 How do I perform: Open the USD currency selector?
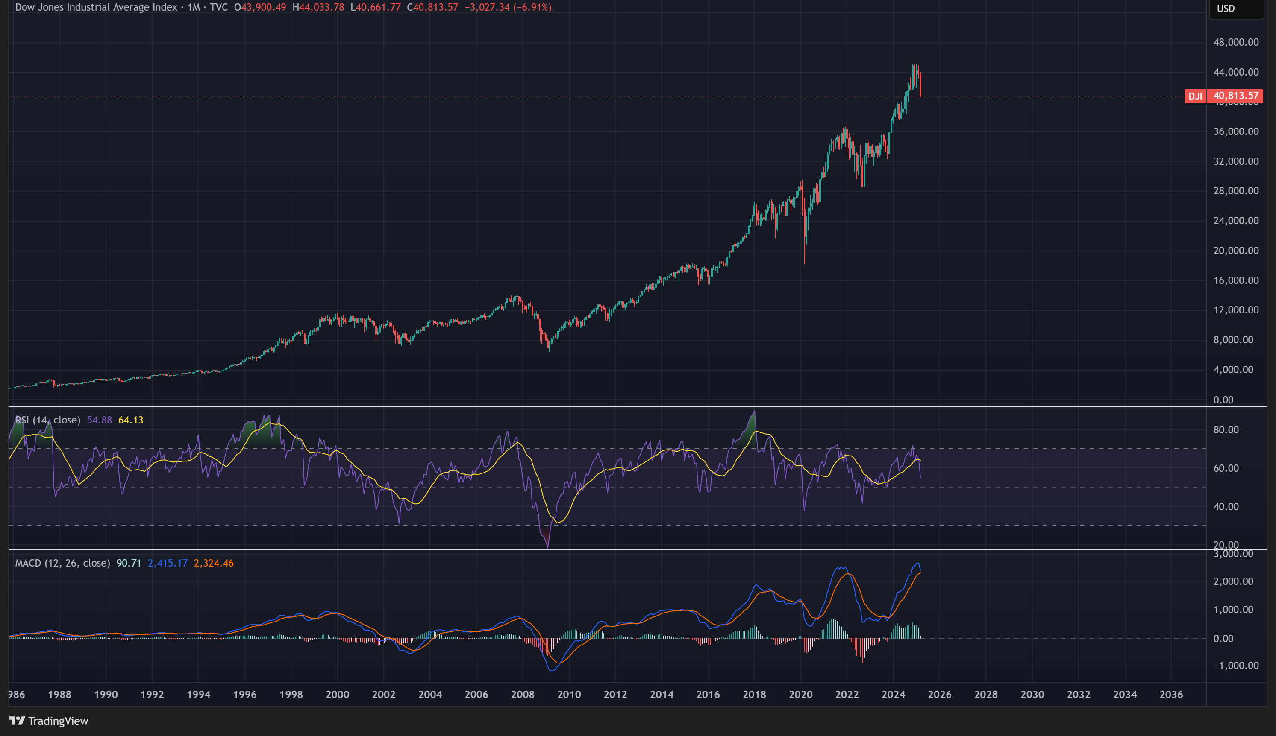click(1236, 9)
